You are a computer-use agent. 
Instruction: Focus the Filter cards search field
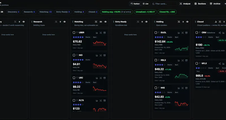164,4
